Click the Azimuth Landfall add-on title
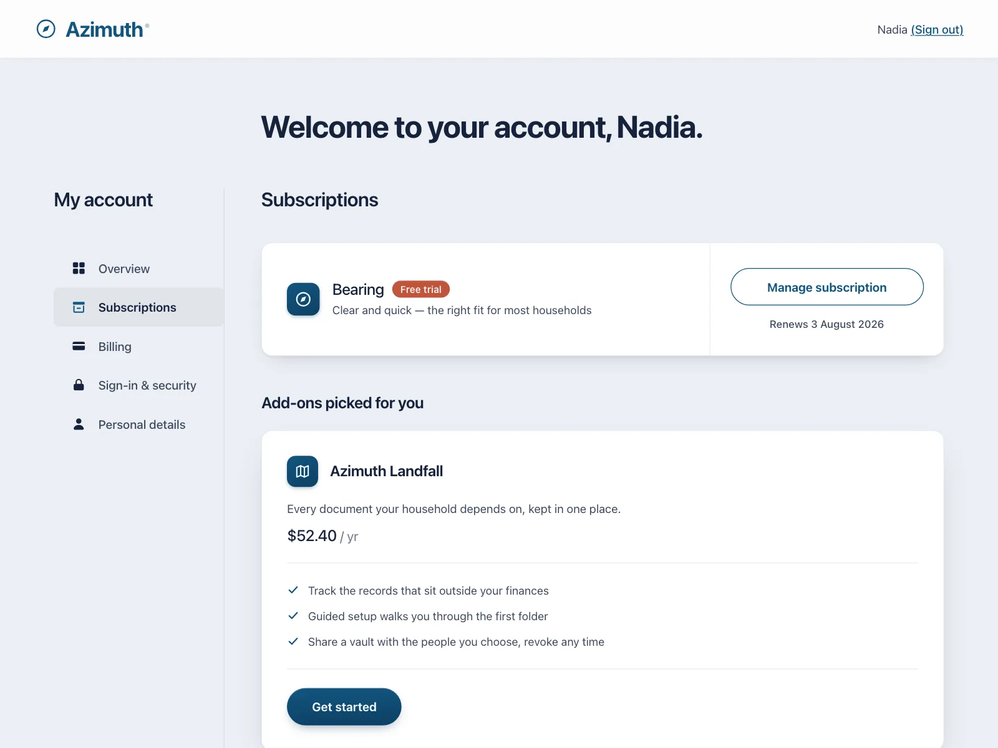 [x=387, y=471]
